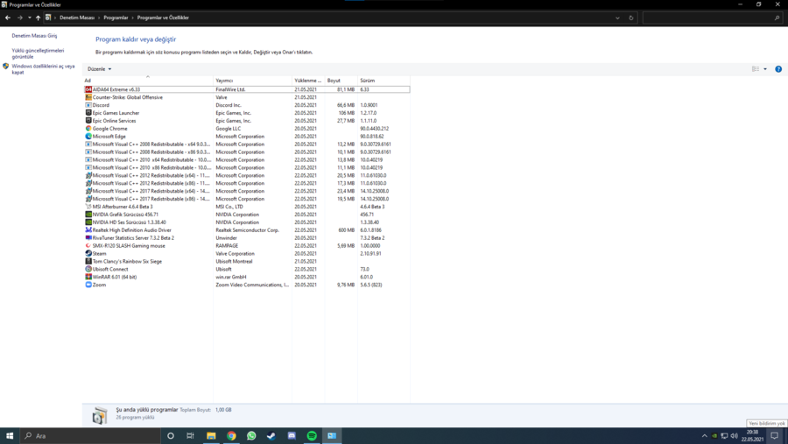Viewport: 788px width, 444px height.
Task: Select Microsoft Visual C++ 2017 x64 entry
Action: point(246,191)
